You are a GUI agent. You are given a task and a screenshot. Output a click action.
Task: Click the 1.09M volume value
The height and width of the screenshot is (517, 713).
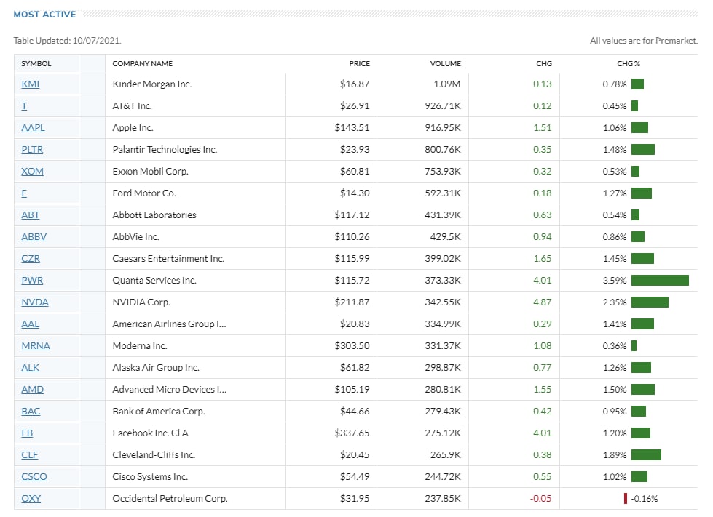pyautogui.click(x=447, y=84)
